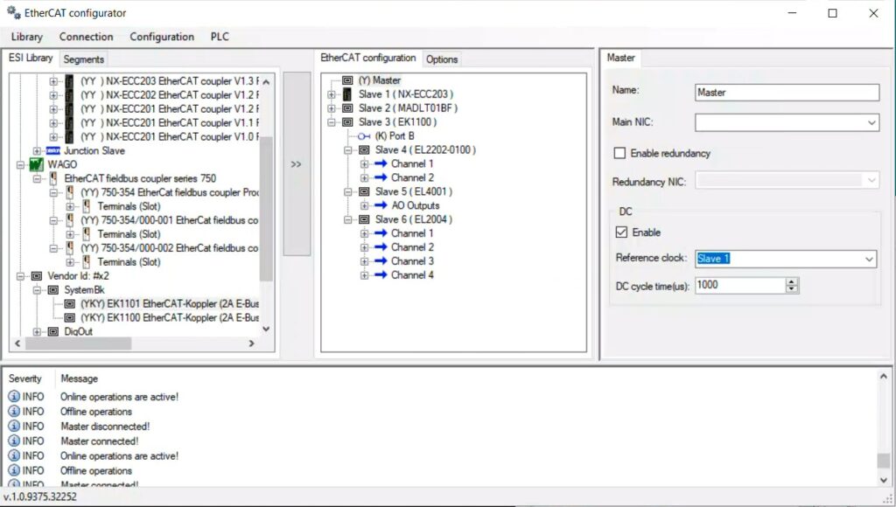Click the Master node icon in configuration tree

pyautogui.click(x=347, y=80)
